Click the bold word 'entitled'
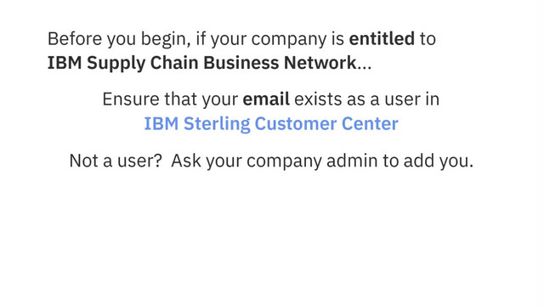 (x=382, y=38)
